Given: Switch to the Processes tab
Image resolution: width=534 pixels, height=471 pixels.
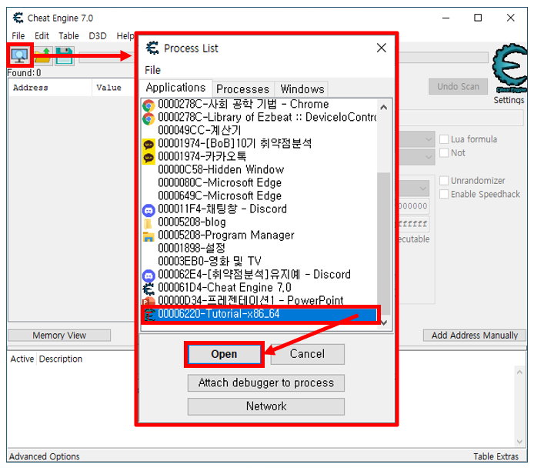Looking at the screenshot, I should click(x=243, y=89).
